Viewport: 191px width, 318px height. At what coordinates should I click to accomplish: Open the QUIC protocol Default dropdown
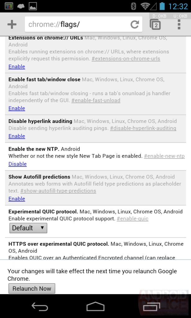point(28,228)
